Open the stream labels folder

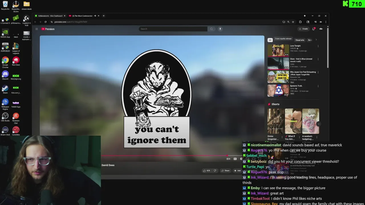click(27, 5)
